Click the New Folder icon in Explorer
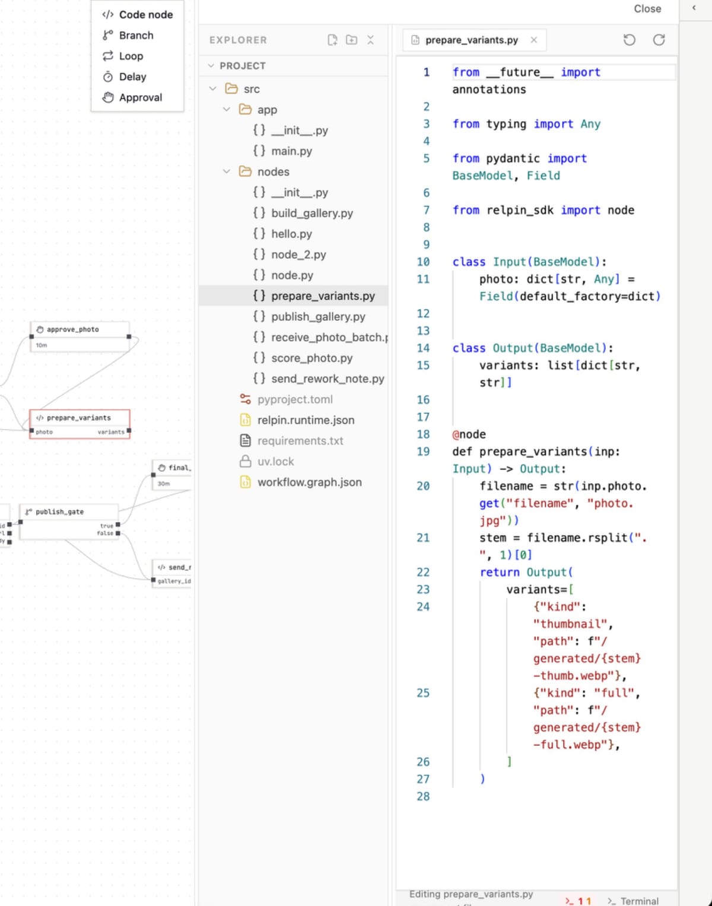 [352, 40]
